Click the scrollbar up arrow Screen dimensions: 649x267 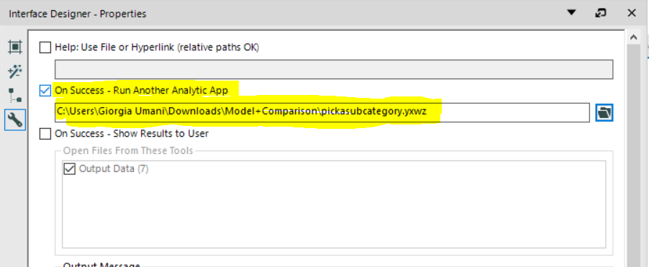(x=633, y=37)
